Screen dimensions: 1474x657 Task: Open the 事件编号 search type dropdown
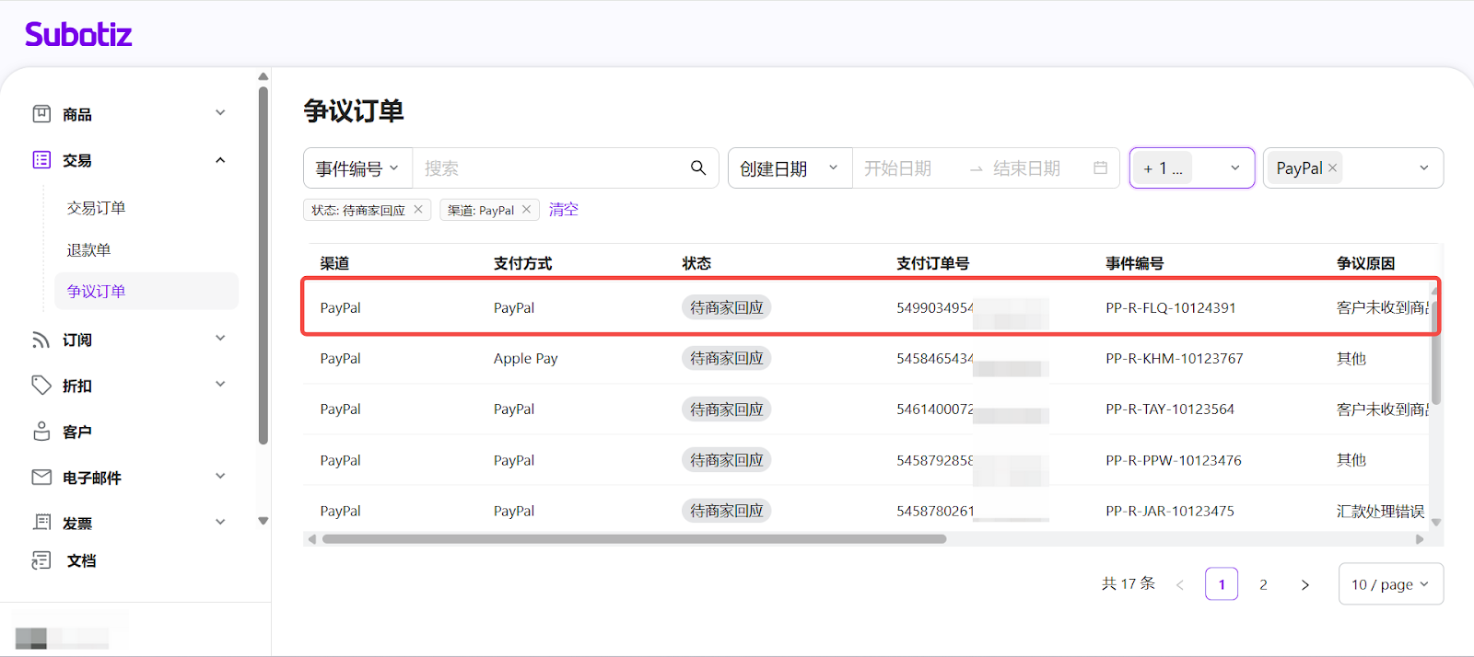click(357, 168)
